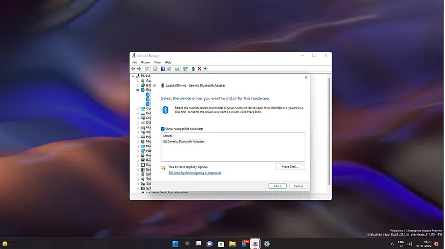Viewport: 445px width, 249px height.
Task: Open Settings gear on taskbar
Action: click(266, 243)
